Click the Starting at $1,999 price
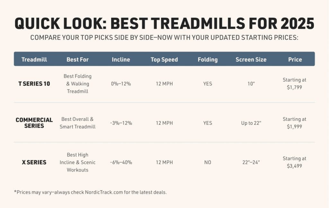The image size is (329, 208). point(295,123)
